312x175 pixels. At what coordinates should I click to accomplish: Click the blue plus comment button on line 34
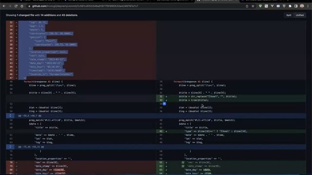(164, 104)
